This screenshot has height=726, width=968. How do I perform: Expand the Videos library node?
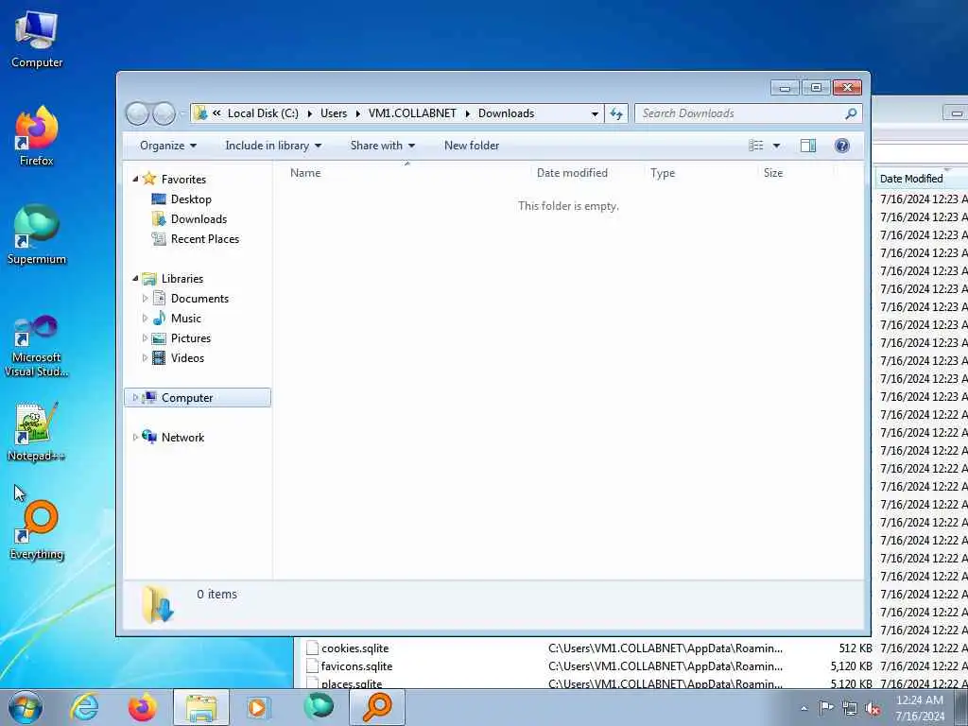click(145, 358)
